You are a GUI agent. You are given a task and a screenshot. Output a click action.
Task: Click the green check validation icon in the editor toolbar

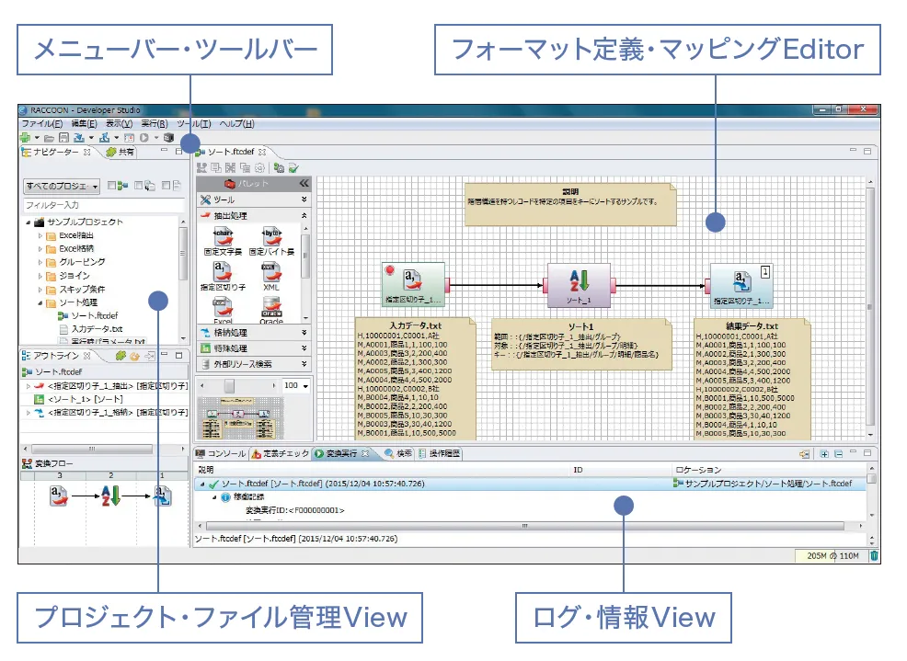(x=293, y=167)
